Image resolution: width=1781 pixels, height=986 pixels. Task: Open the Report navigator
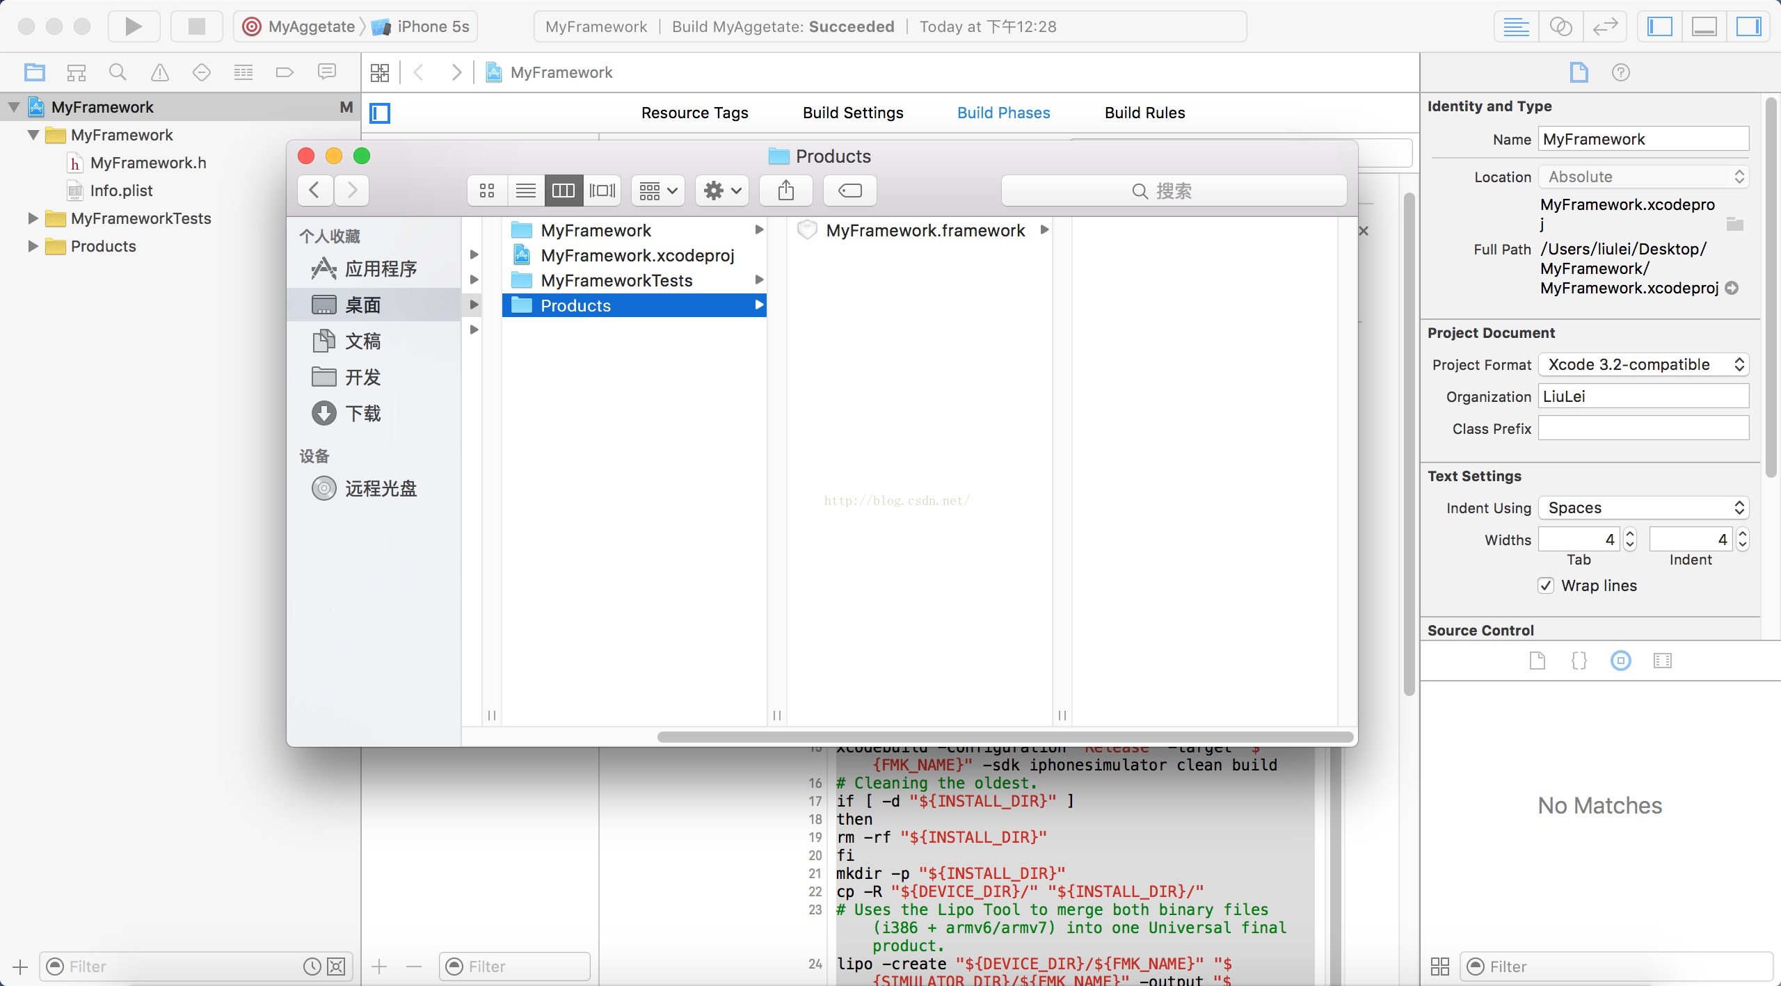pyautogui.click(x=327, y=72)
